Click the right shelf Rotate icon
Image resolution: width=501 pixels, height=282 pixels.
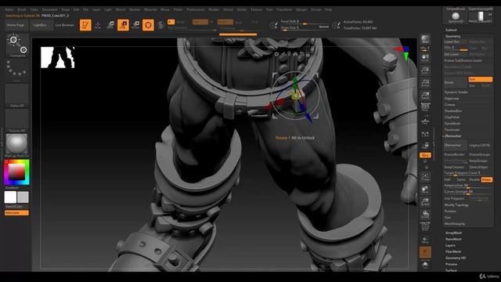click(x=425, y=214)
